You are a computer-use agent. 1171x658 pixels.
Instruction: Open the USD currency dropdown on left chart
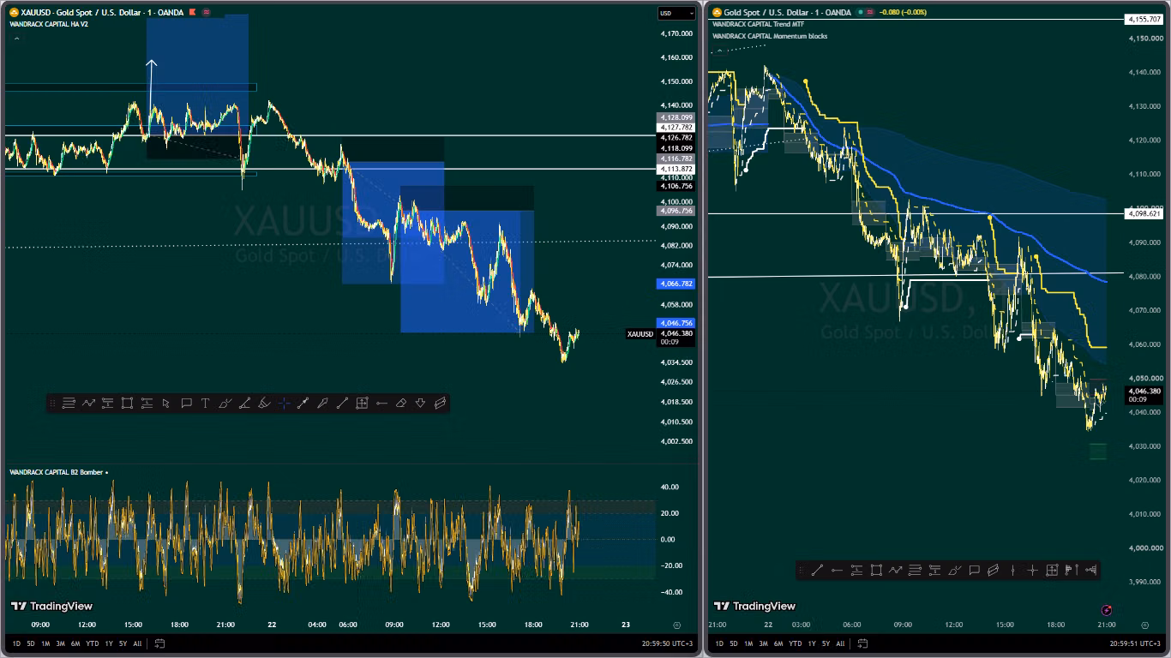[x=676, y=13]
